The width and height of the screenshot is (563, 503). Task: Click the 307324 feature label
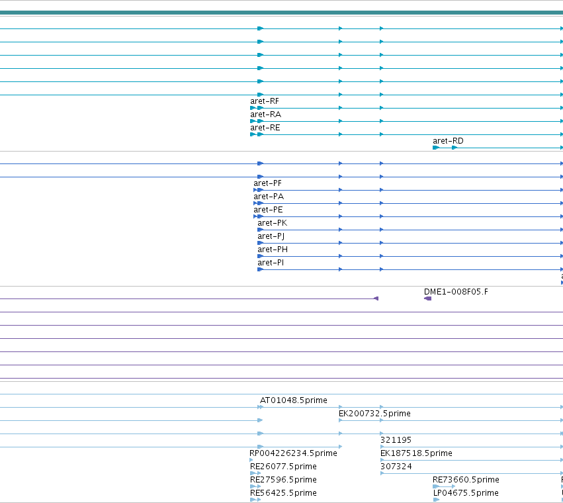click(396, 467)
